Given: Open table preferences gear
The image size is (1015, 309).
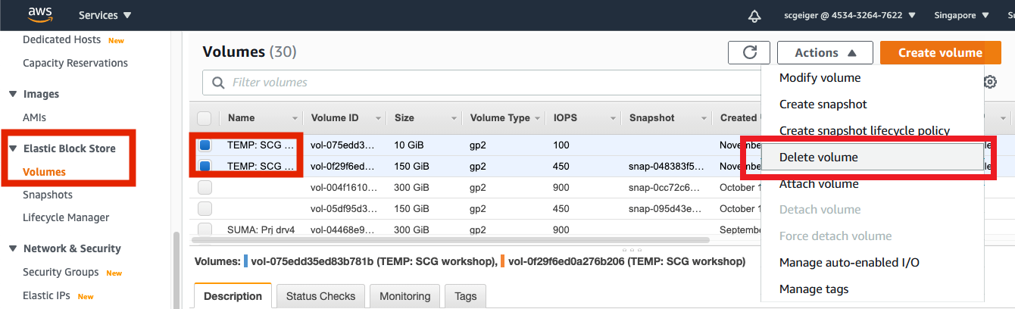Looking at the screenshot, I should tap(990, 82).
